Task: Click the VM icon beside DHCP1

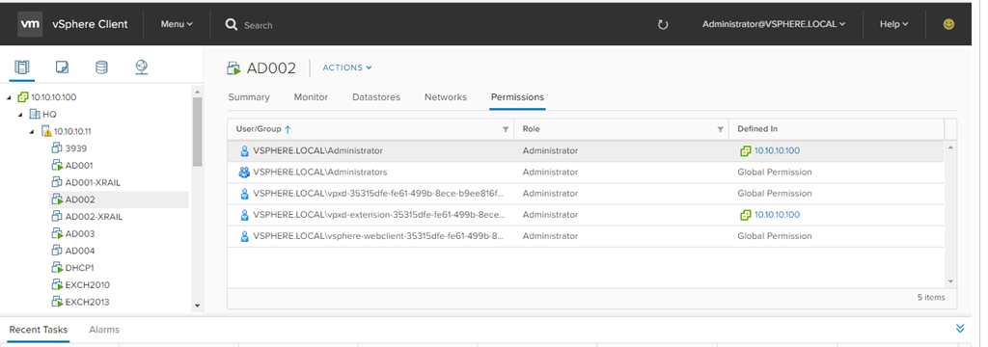Action: (x=57, y=267)
